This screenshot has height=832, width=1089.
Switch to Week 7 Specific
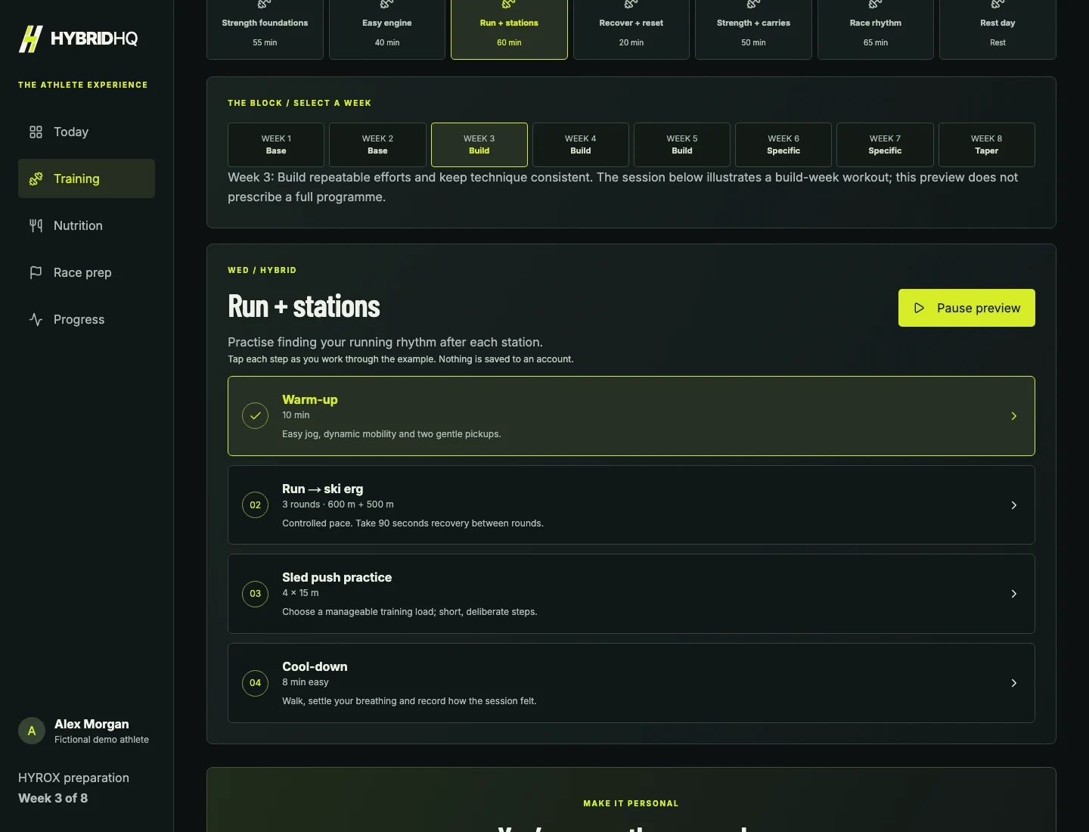885,144
